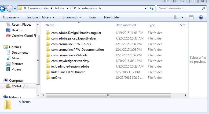Change view using the view icon
Image resolution: width=209 pixels, height=114 pixels.
coord(176,17)
